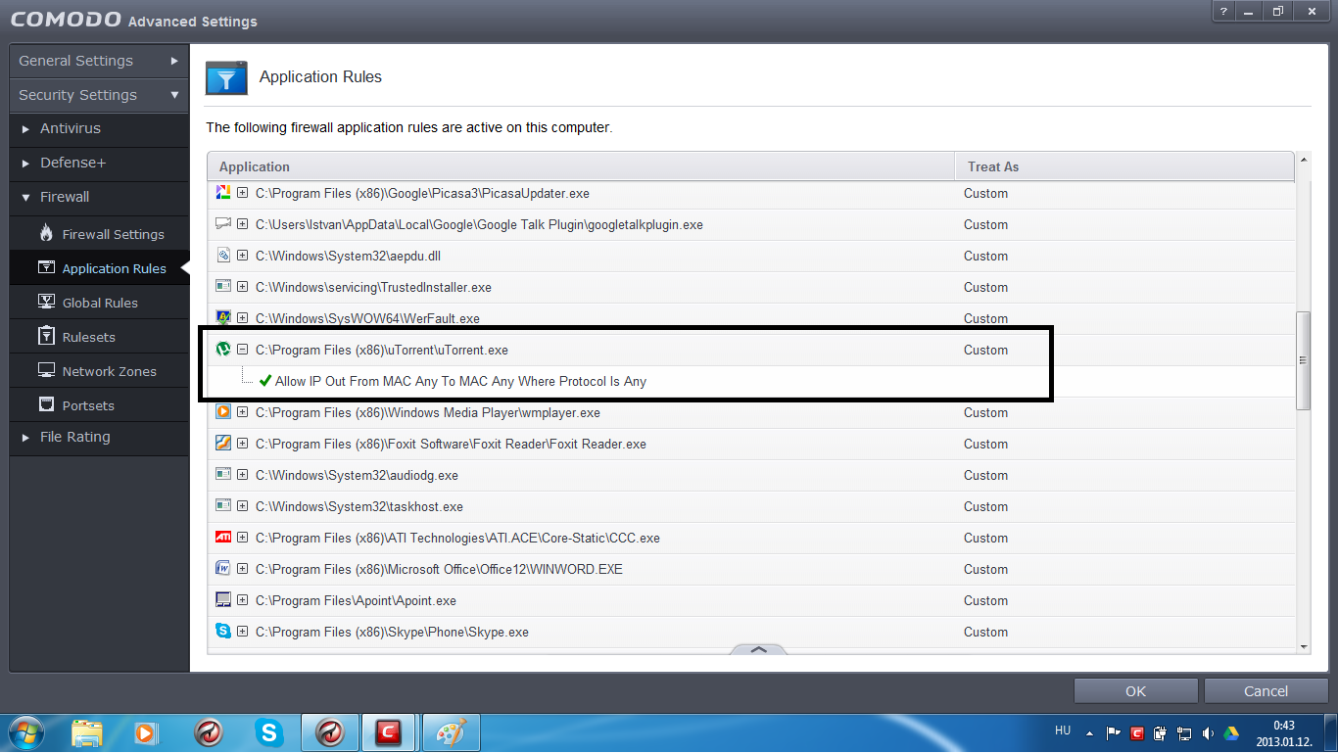Click the WerFault.exe row icon
The height and width of the screenshot is (754, 1338).
coord(223,318)
